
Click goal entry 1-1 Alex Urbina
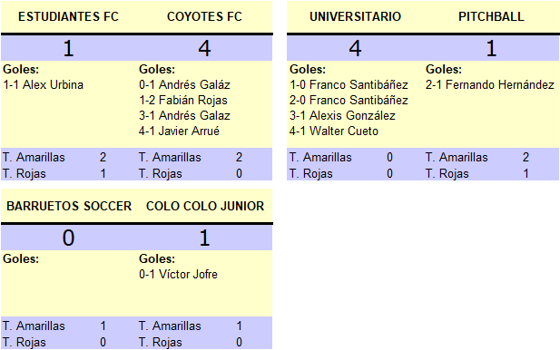(x=44, y=85)
